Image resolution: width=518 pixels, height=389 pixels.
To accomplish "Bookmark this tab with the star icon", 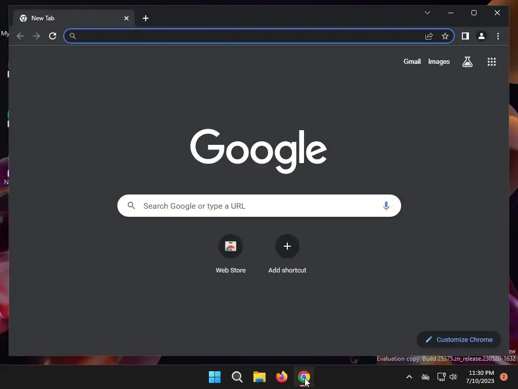I will point(445,36).
